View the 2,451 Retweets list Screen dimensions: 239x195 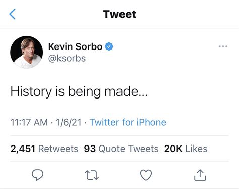click(x=44, y=149)
